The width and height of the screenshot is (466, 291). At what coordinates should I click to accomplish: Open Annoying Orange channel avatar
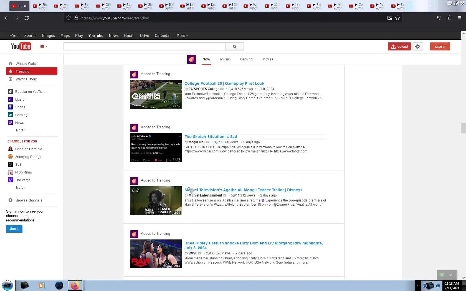tap(10, 157)
